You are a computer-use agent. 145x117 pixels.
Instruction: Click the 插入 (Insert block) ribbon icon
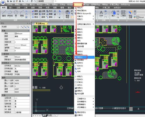pos(113,14)
